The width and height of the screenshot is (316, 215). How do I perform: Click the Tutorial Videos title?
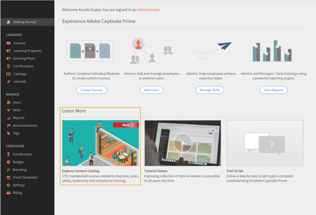[156, 171]
